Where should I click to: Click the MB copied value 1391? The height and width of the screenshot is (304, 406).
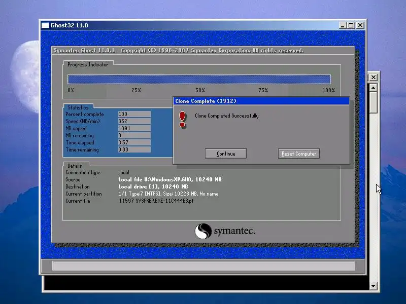click(134, 128)
